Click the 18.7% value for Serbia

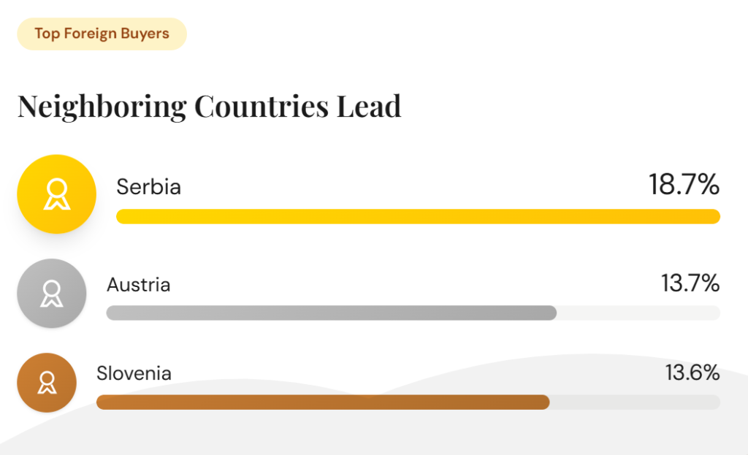(684, 186)
